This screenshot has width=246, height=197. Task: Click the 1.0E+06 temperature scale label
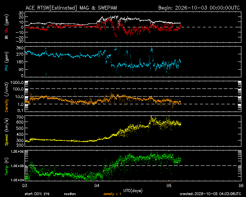point(17,152)
